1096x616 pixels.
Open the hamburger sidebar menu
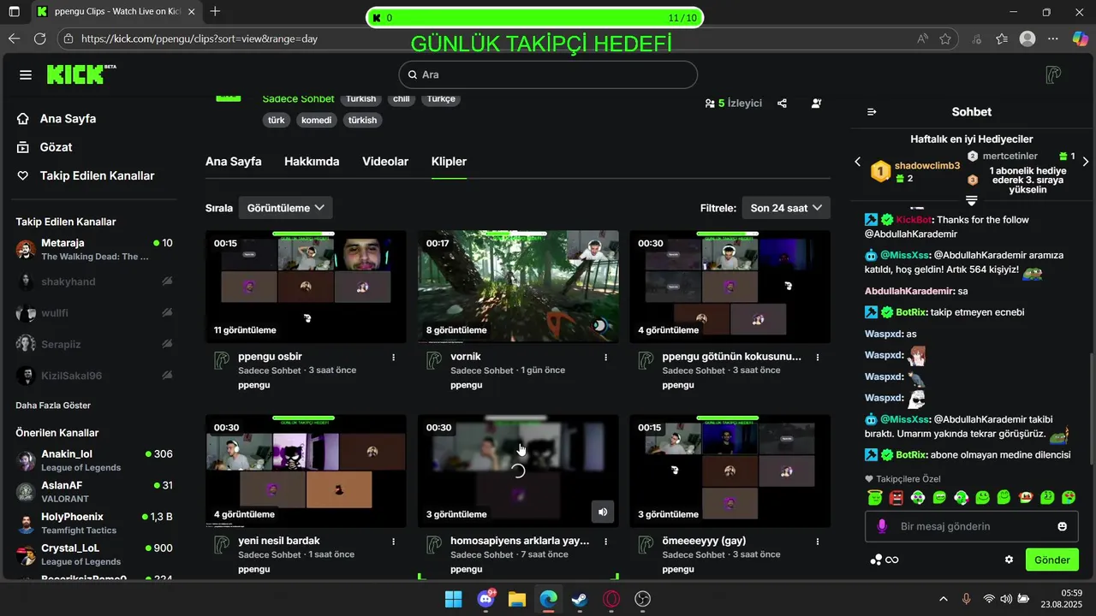[26, 75]
